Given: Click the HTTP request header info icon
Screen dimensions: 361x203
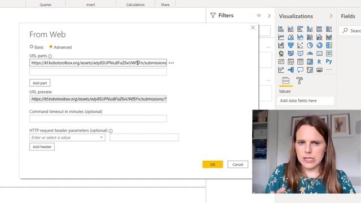Looking at the screenshot, I should pyautogui.click(x=111, y=131).
